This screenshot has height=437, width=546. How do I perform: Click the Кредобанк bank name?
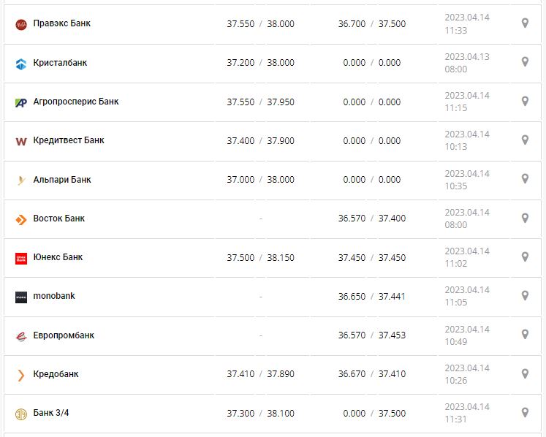pyautogui.click(x=56, y=374)
